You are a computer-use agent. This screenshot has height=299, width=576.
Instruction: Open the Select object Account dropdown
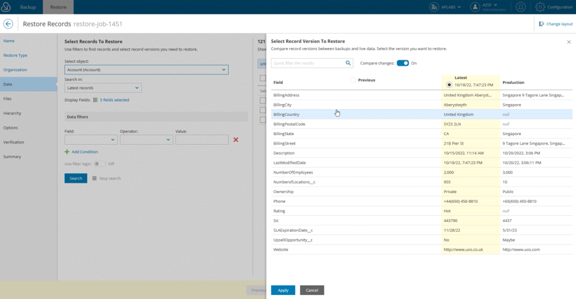click(x=146, y=70)
